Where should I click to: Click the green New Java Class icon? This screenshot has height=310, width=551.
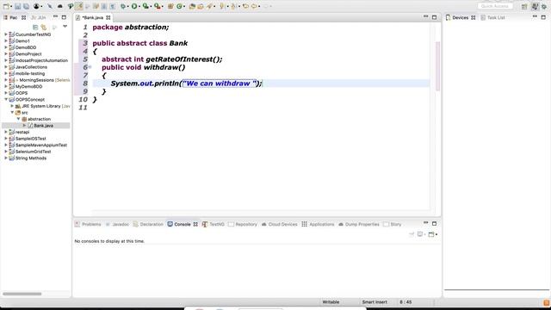[x=179, y=6]
